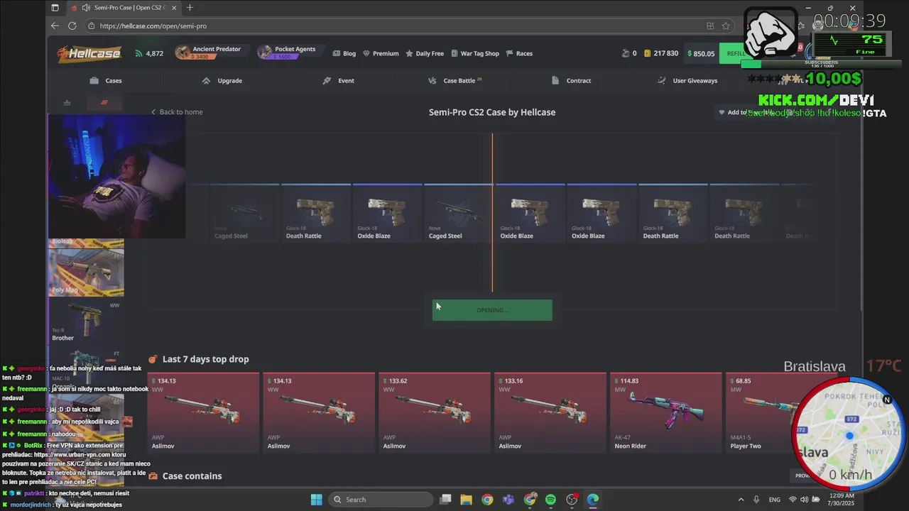Click the Case contains section heading

pos(192,476)
